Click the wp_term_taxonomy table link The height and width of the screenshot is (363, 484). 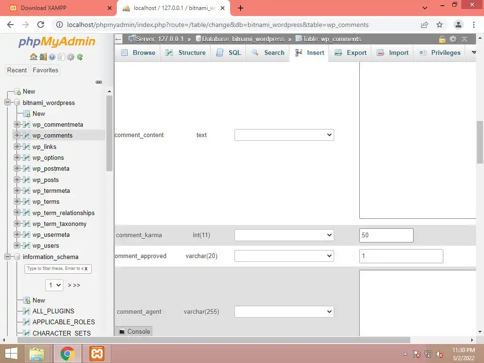pyautogui.click(x=59, y=224)
